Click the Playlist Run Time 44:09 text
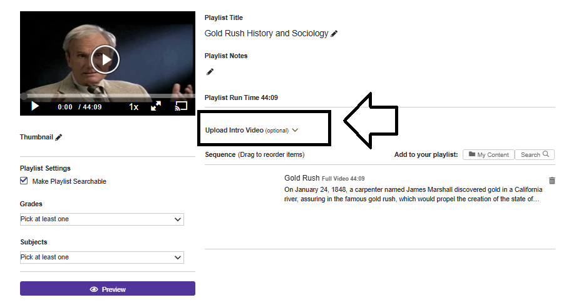Screen dimensions: 571x305 pyautogui.click(x=241, y=97)
